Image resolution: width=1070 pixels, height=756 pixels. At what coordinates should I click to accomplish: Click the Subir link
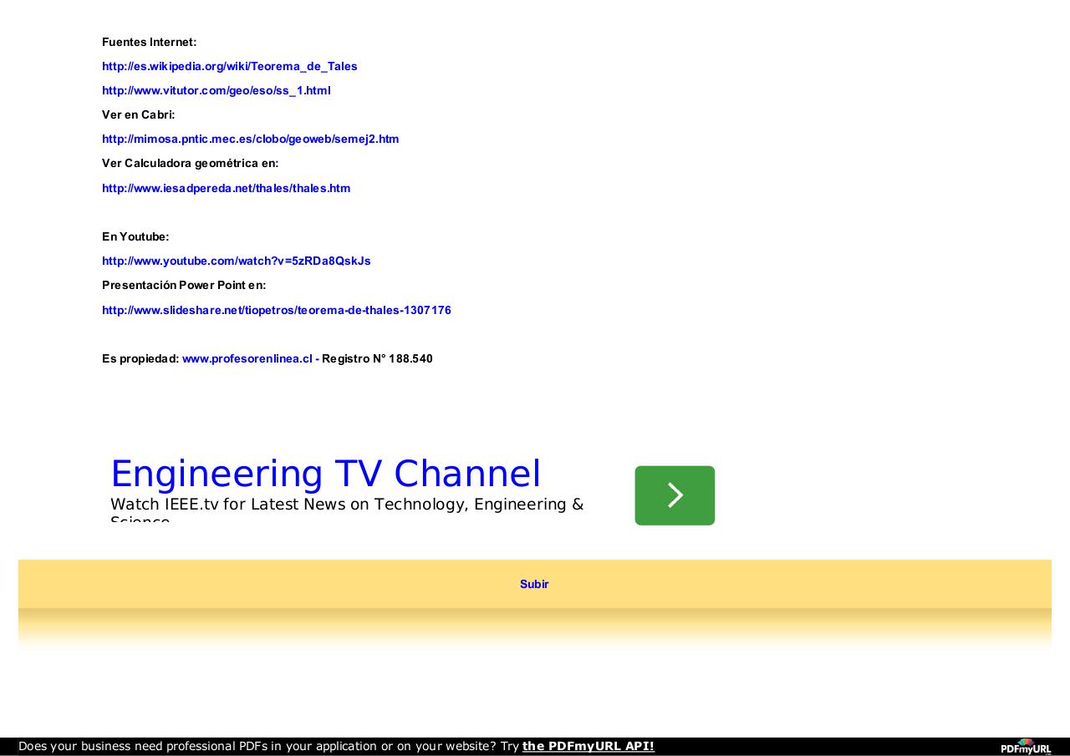coord(534,584)
